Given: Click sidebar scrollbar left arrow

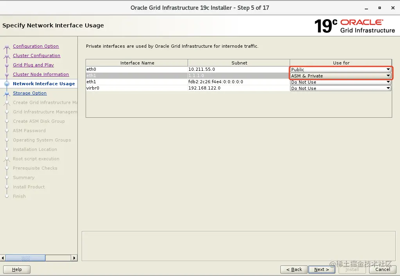Looking at the screenshot, I should pos(3,258).
